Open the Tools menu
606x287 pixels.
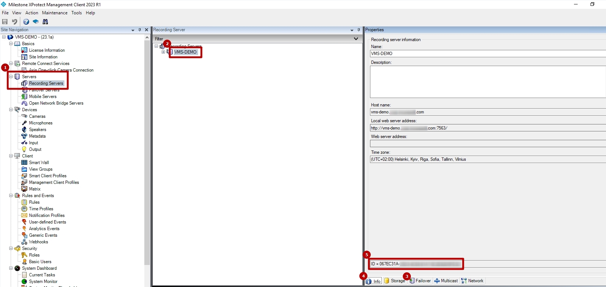[77, 13]
